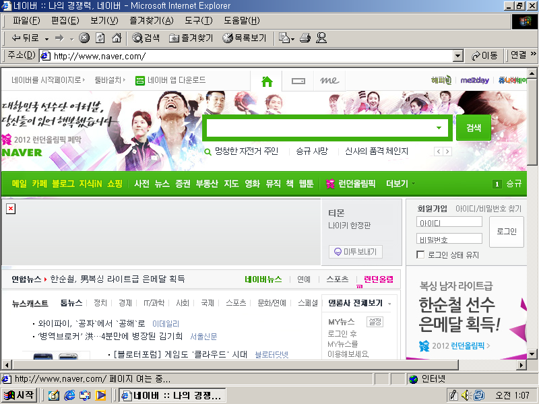Click the 툴바설치 link

pyautogui.click(x=110, y=80)
